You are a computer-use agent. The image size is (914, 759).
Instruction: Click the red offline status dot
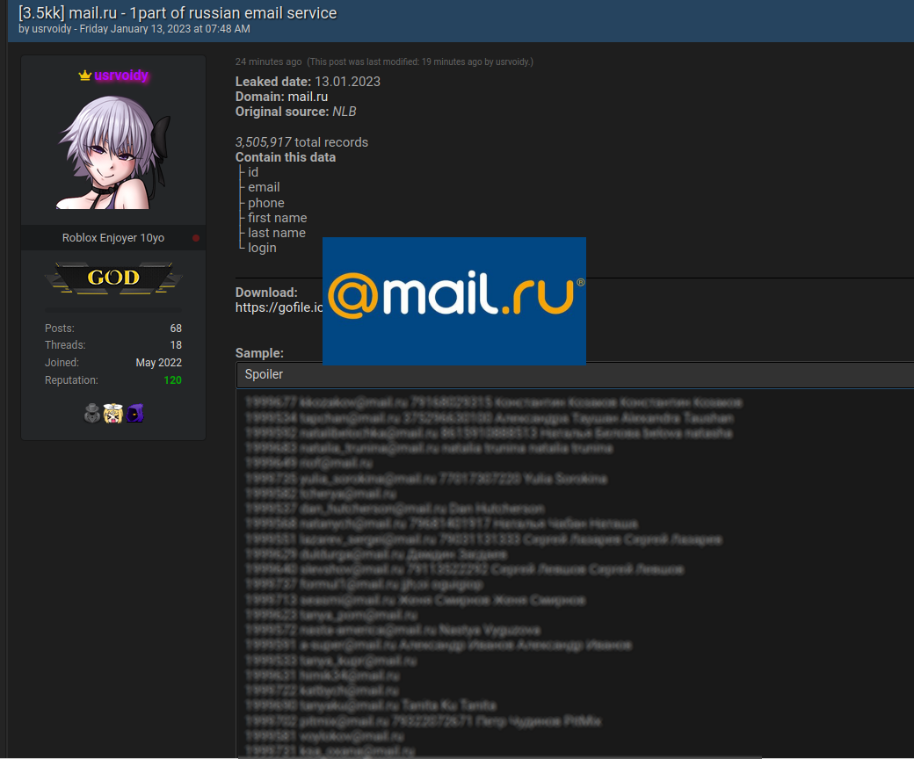(196, 238)
